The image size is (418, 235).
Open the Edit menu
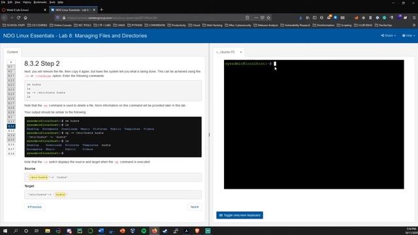pos(10,2)
